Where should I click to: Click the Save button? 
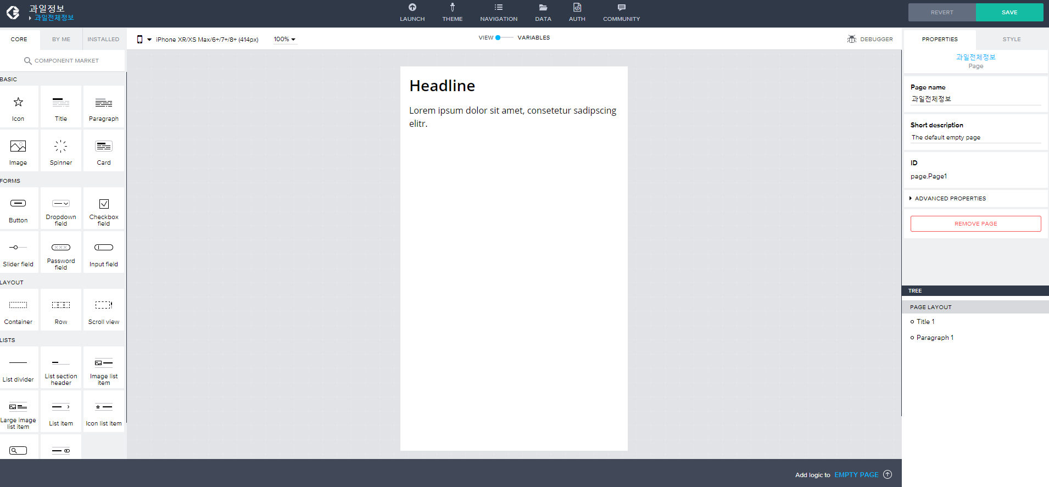(1009, 13)
